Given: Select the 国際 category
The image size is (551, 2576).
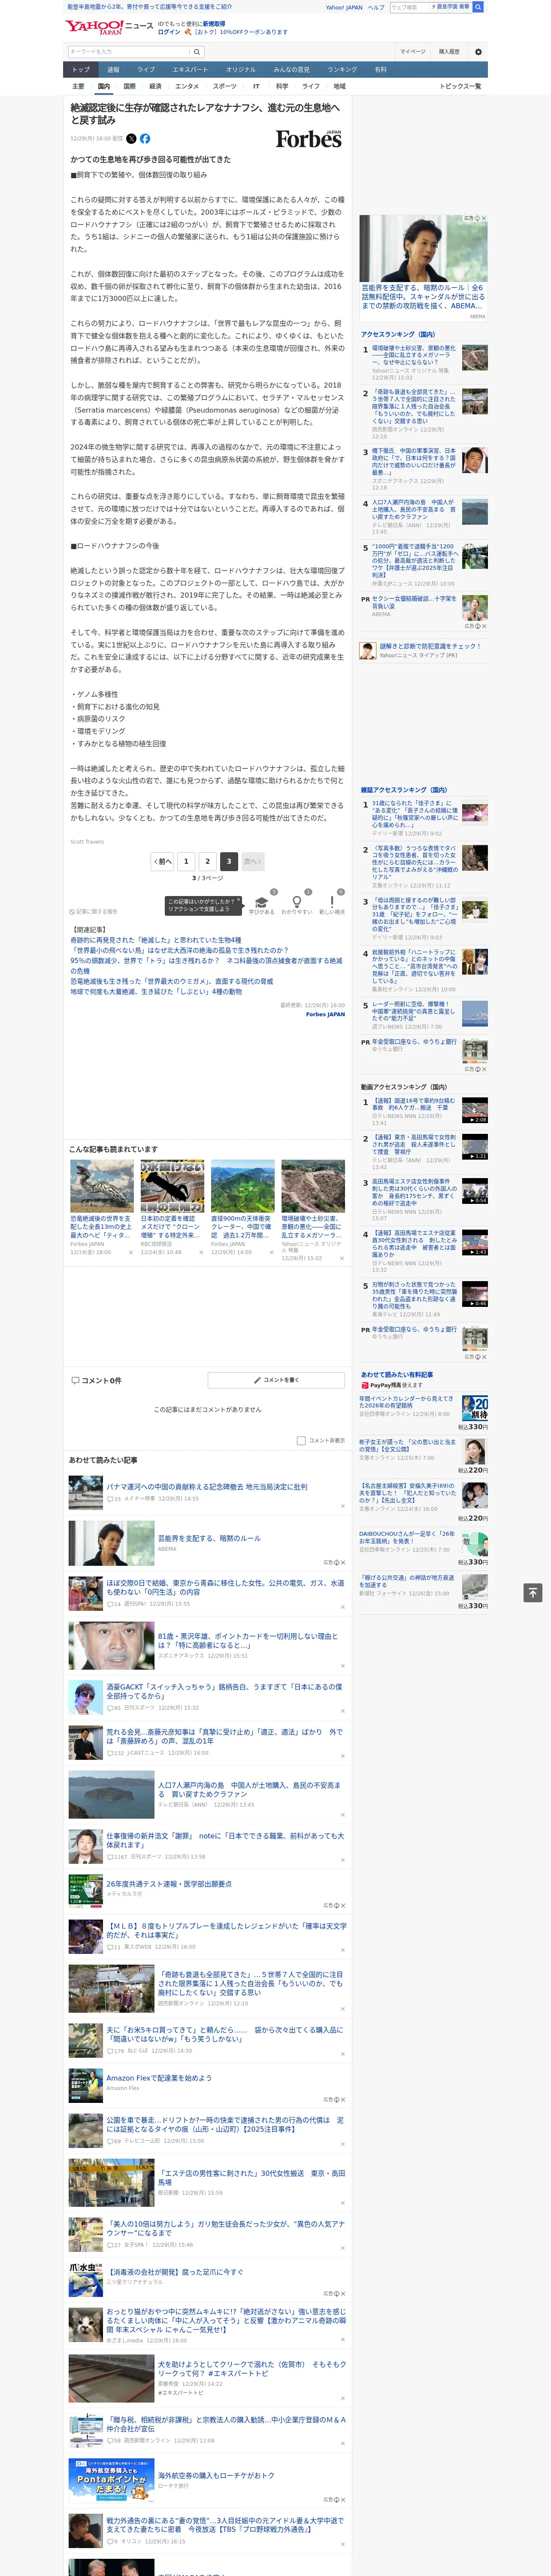Looking at the screenshot, I should pyautogui.click(x=129, y=86).
